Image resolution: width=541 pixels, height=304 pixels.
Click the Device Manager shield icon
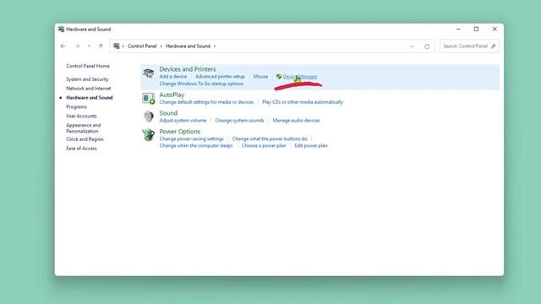pyautogui.click(x=279, y=77)
